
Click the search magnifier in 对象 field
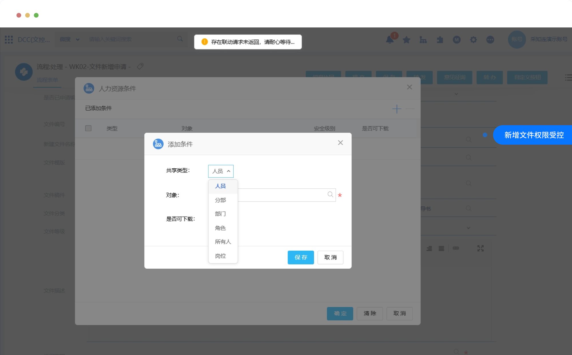(330, 195)
